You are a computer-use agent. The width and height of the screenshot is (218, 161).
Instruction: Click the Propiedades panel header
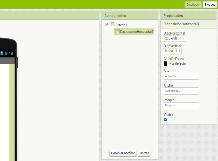point(189,16)
